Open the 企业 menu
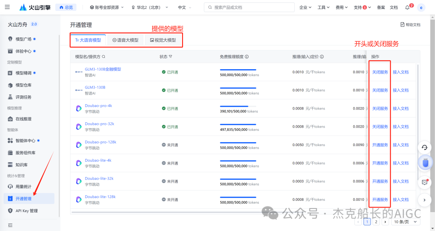The width and height of the screenshot is (435, 231). [305, 8]
